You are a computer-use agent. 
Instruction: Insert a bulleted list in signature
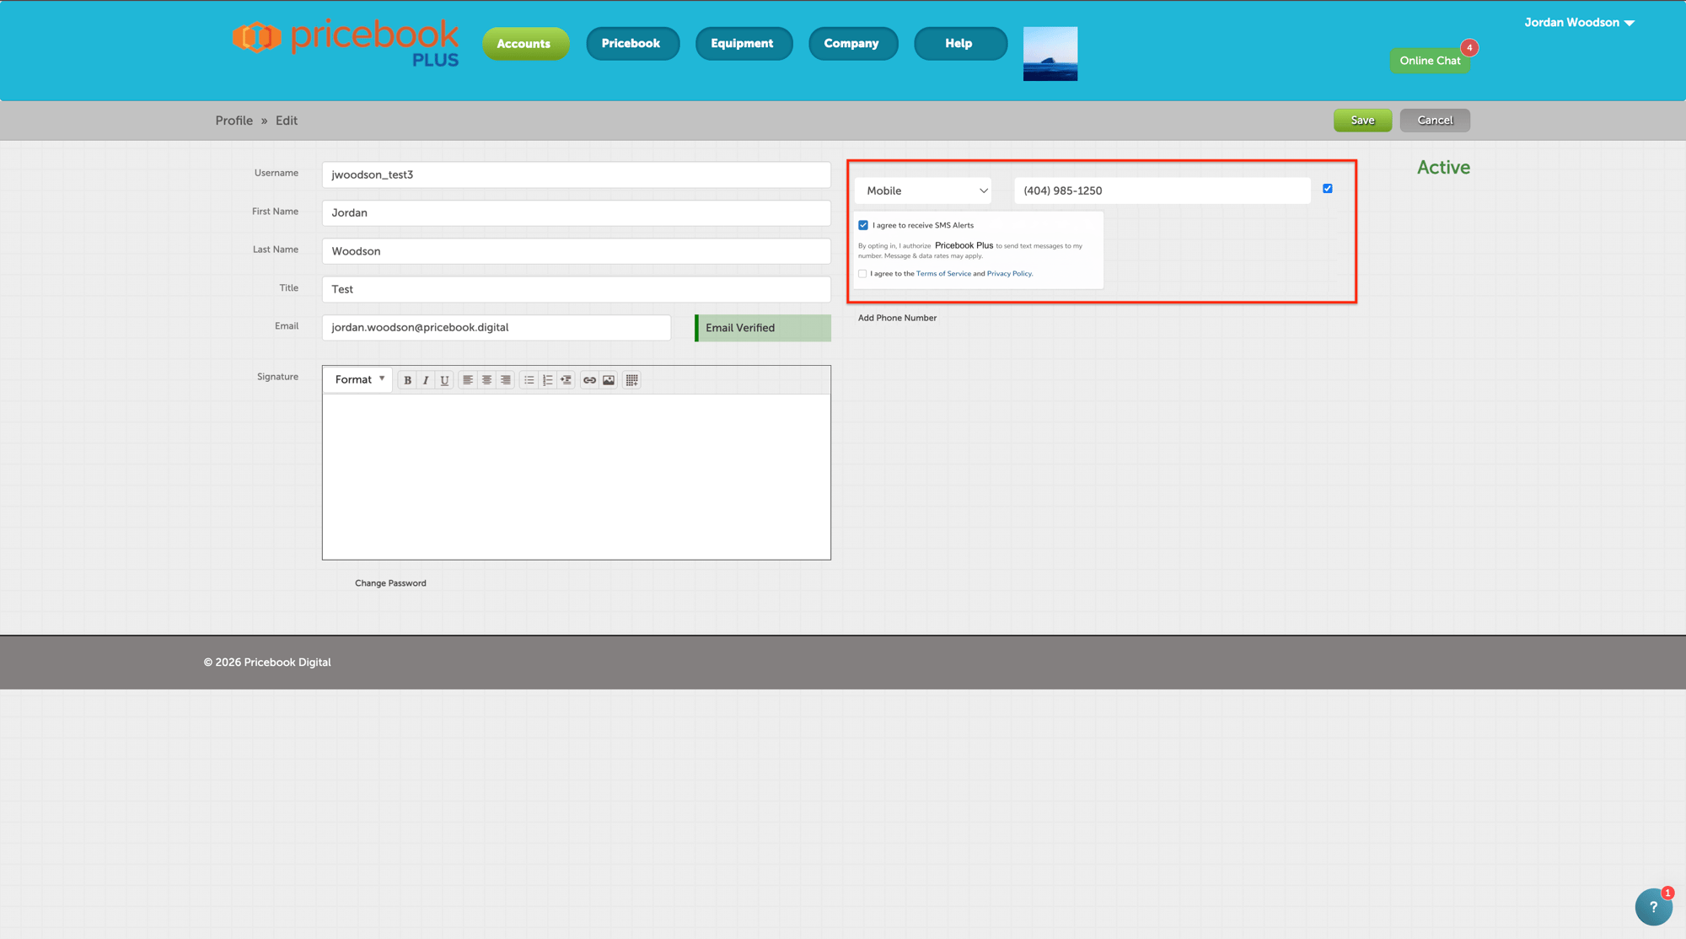[529, 380]
